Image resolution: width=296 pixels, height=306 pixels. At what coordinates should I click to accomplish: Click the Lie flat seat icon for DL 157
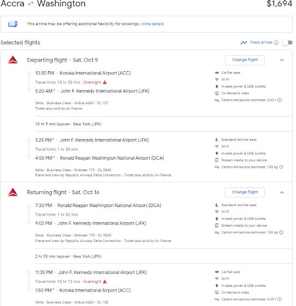tap(216, 73)
